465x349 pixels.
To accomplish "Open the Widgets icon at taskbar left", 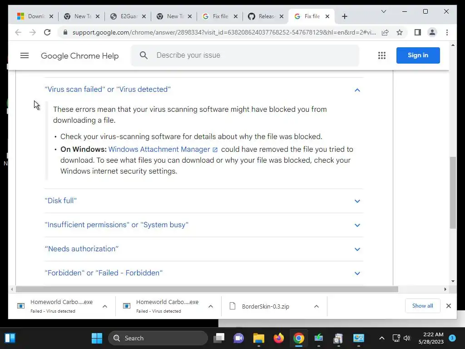I will coord(10,338).
